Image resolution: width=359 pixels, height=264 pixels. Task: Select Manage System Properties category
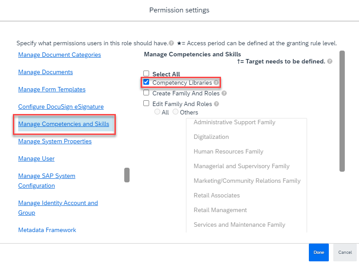point(55,141)
